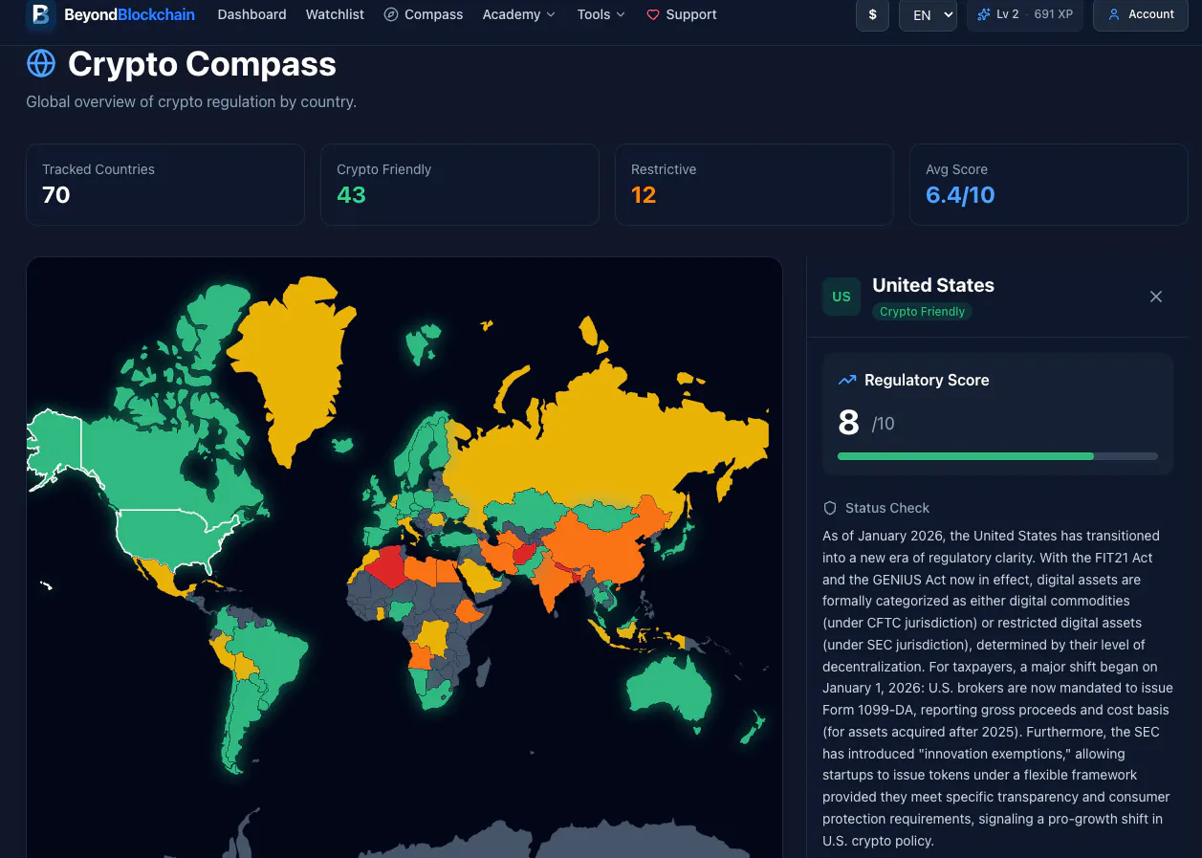Click the Avg Score stat card
Image resolution: width=1202 pixels, height=858 pixels.
[x=1049, y=185]
